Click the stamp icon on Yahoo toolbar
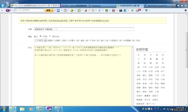 tap(86, 10)
